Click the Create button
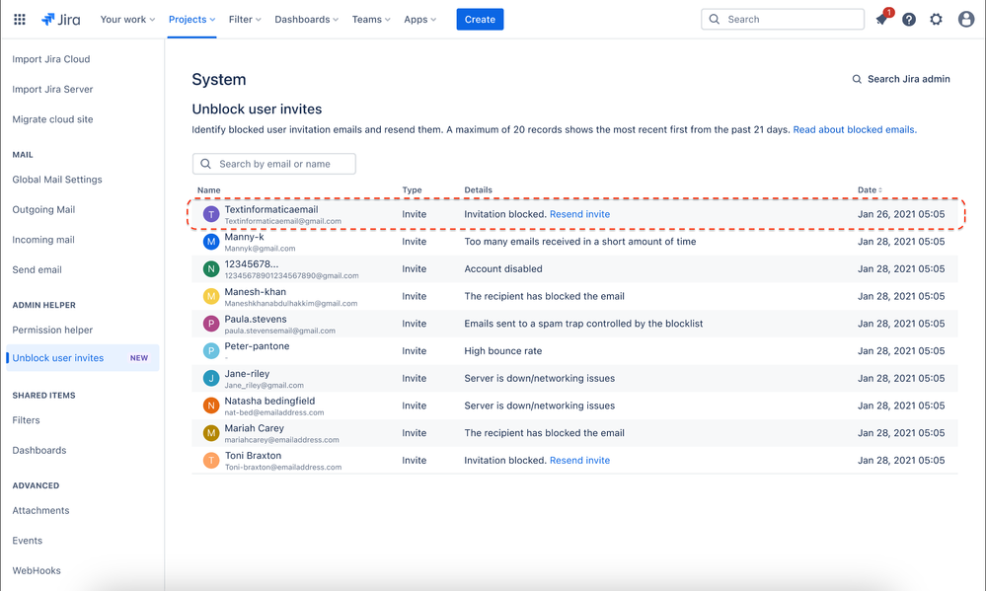The height and width of the screenshot is (591, 986). pos(480,20)
